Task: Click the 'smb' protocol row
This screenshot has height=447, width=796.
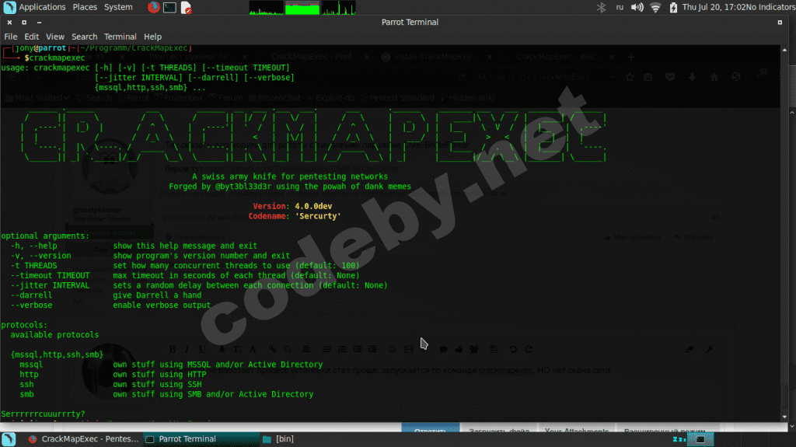Action: (166, 394)
